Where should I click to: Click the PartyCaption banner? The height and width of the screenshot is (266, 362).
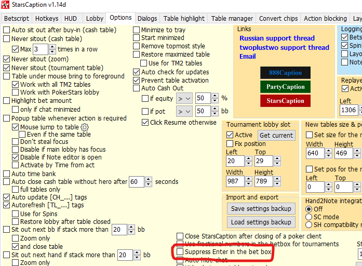(x=285, y=87)
